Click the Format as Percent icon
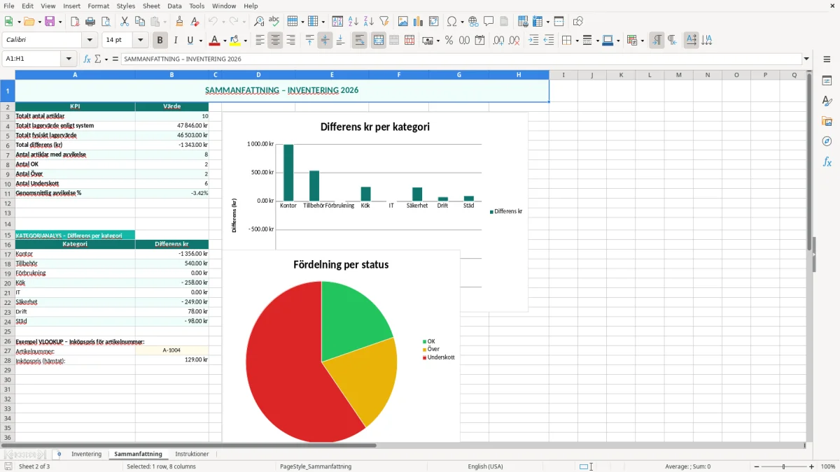 (x=449, y=41)
